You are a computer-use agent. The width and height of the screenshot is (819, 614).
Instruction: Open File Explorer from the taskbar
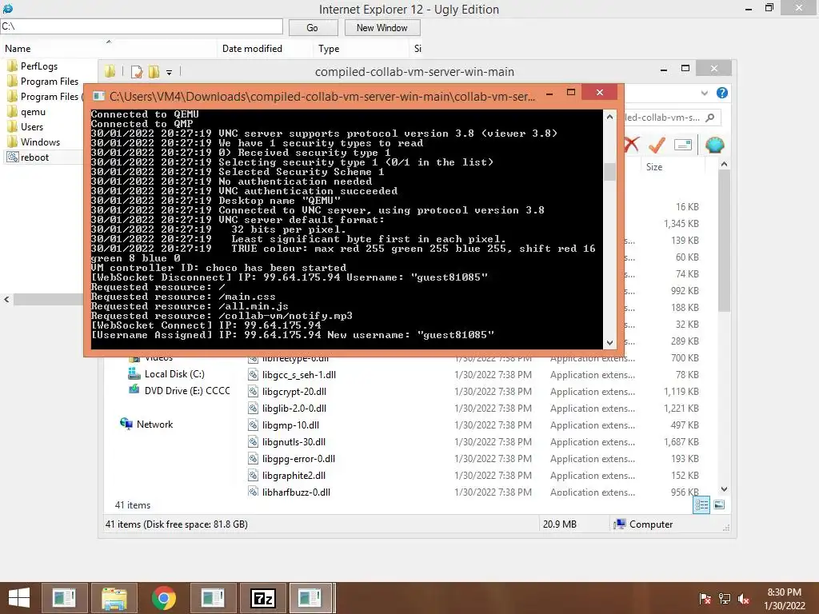point(114,598)
